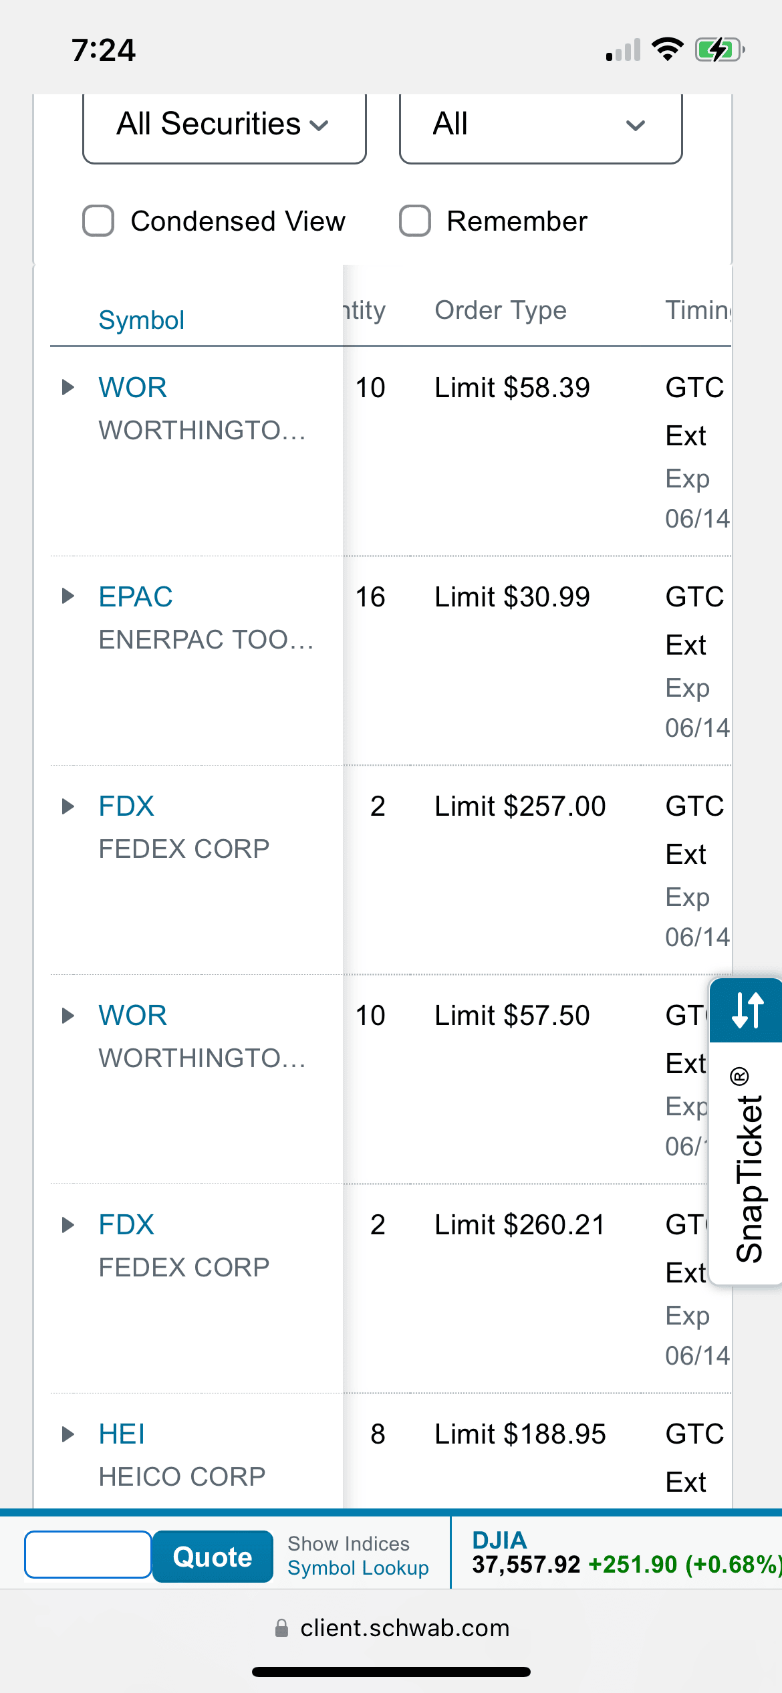Focus the quote symbol input field
The image size is (782, 1693).
[x=88, y=1555]
